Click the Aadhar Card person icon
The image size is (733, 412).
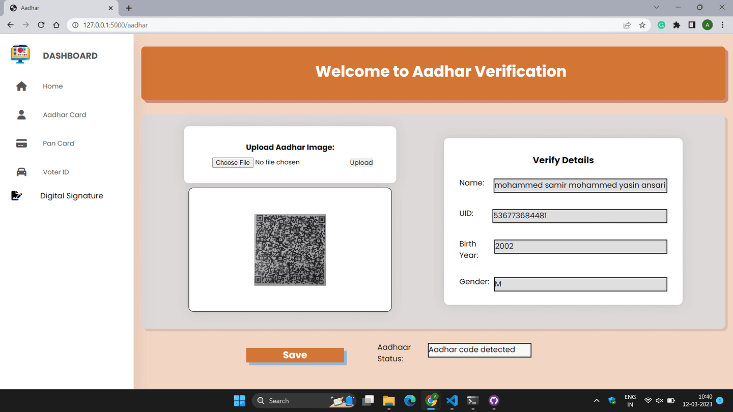(x=21, y=114)
